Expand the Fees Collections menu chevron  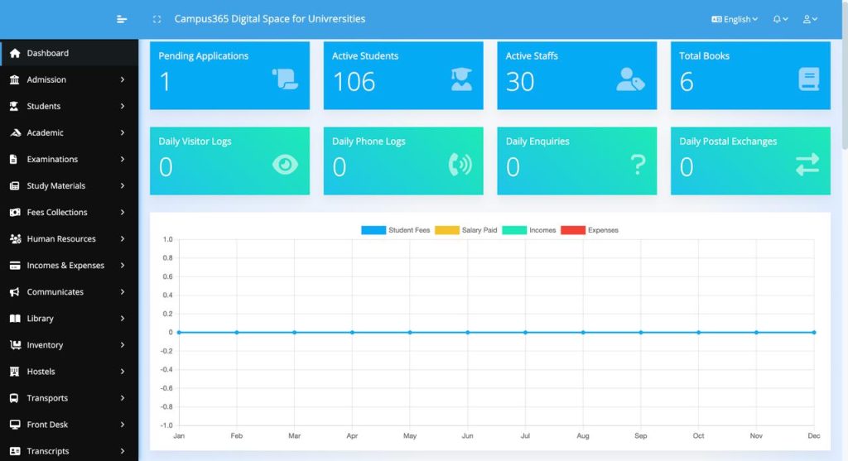(123, 212)
